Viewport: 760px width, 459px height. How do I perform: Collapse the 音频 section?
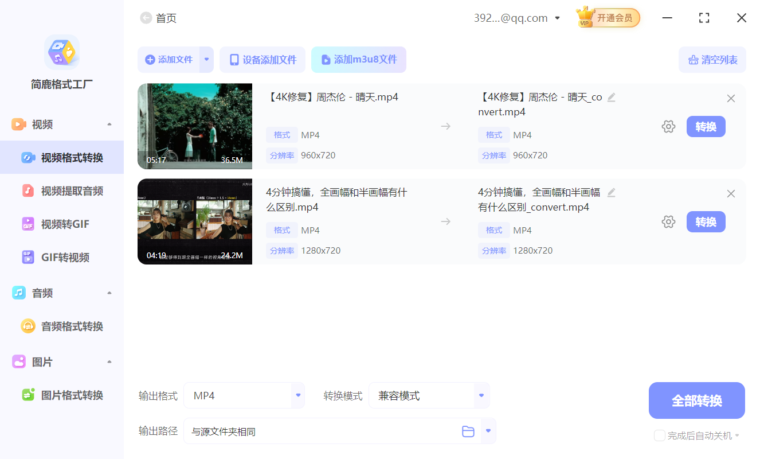pyautogui.click(x=109, y=292)
